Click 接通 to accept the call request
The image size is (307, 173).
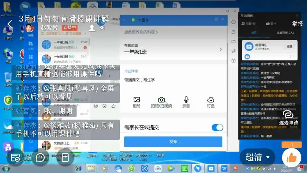point(289,46)
